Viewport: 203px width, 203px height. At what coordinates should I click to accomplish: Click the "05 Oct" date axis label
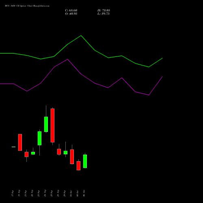click(78, 193)
